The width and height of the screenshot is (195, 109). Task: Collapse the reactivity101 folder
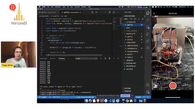pos(131,34)
